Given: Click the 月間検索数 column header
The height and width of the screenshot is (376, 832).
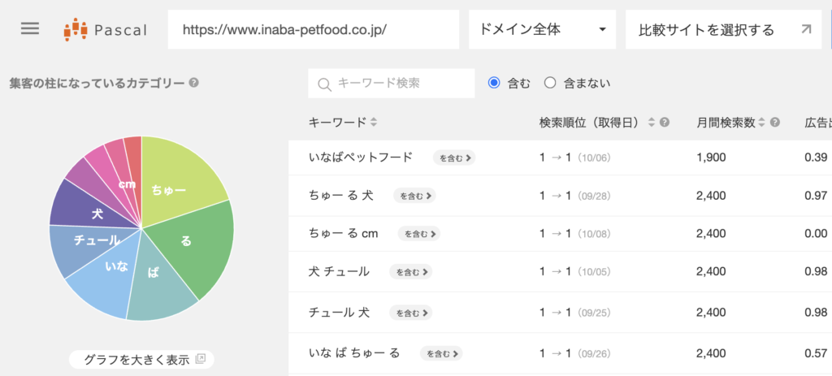Looking at the screenshot, I should (x=726, y=123).
